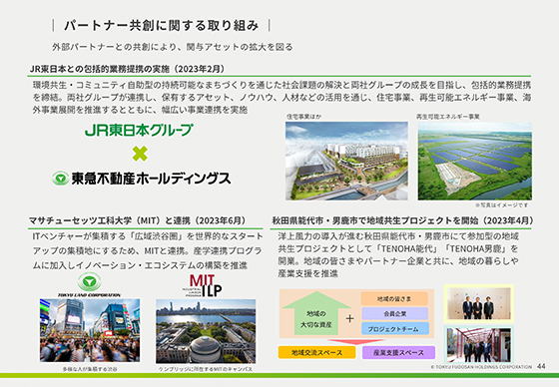Open the MIT campus aerial photo

coord(206,331)
